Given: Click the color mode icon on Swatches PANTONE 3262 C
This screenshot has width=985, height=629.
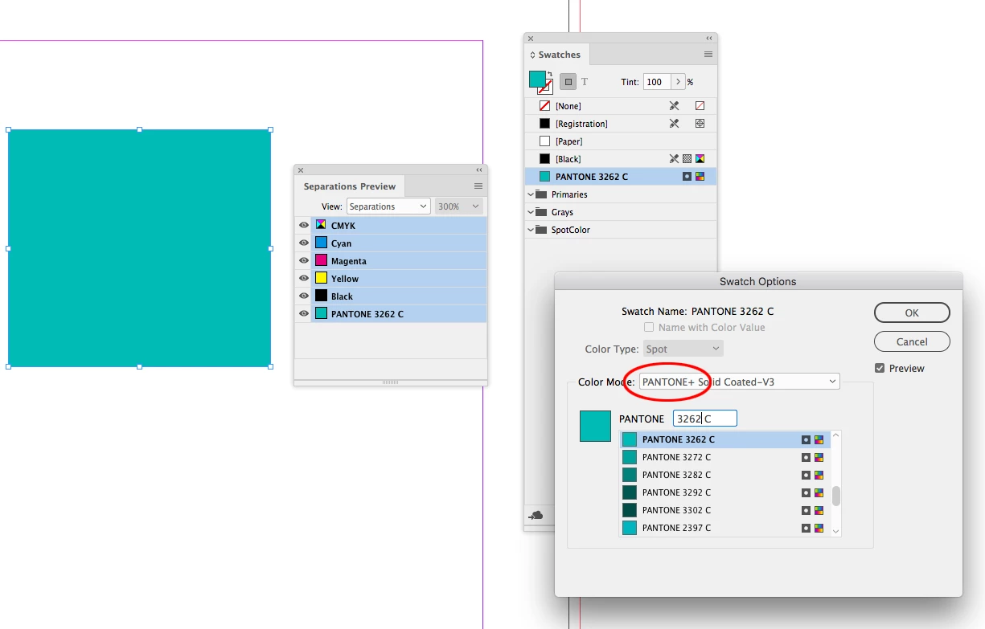Looking at the screenshot, I should point(700,177).
